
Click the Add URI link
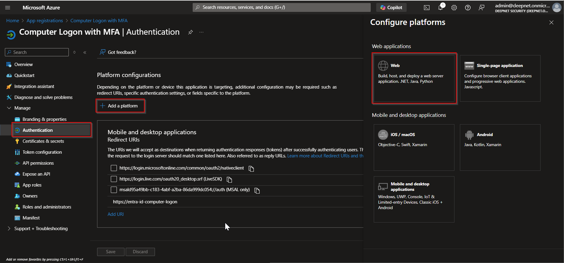point(116,214)
